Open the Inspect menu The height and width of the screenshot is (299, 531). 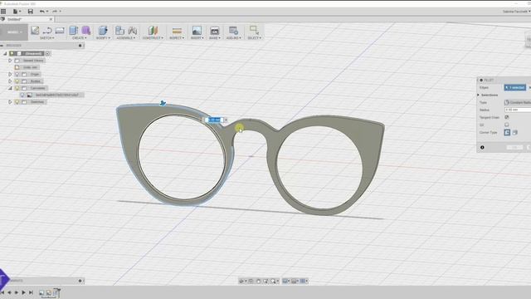pyautogui.click(x=177, y=38)
